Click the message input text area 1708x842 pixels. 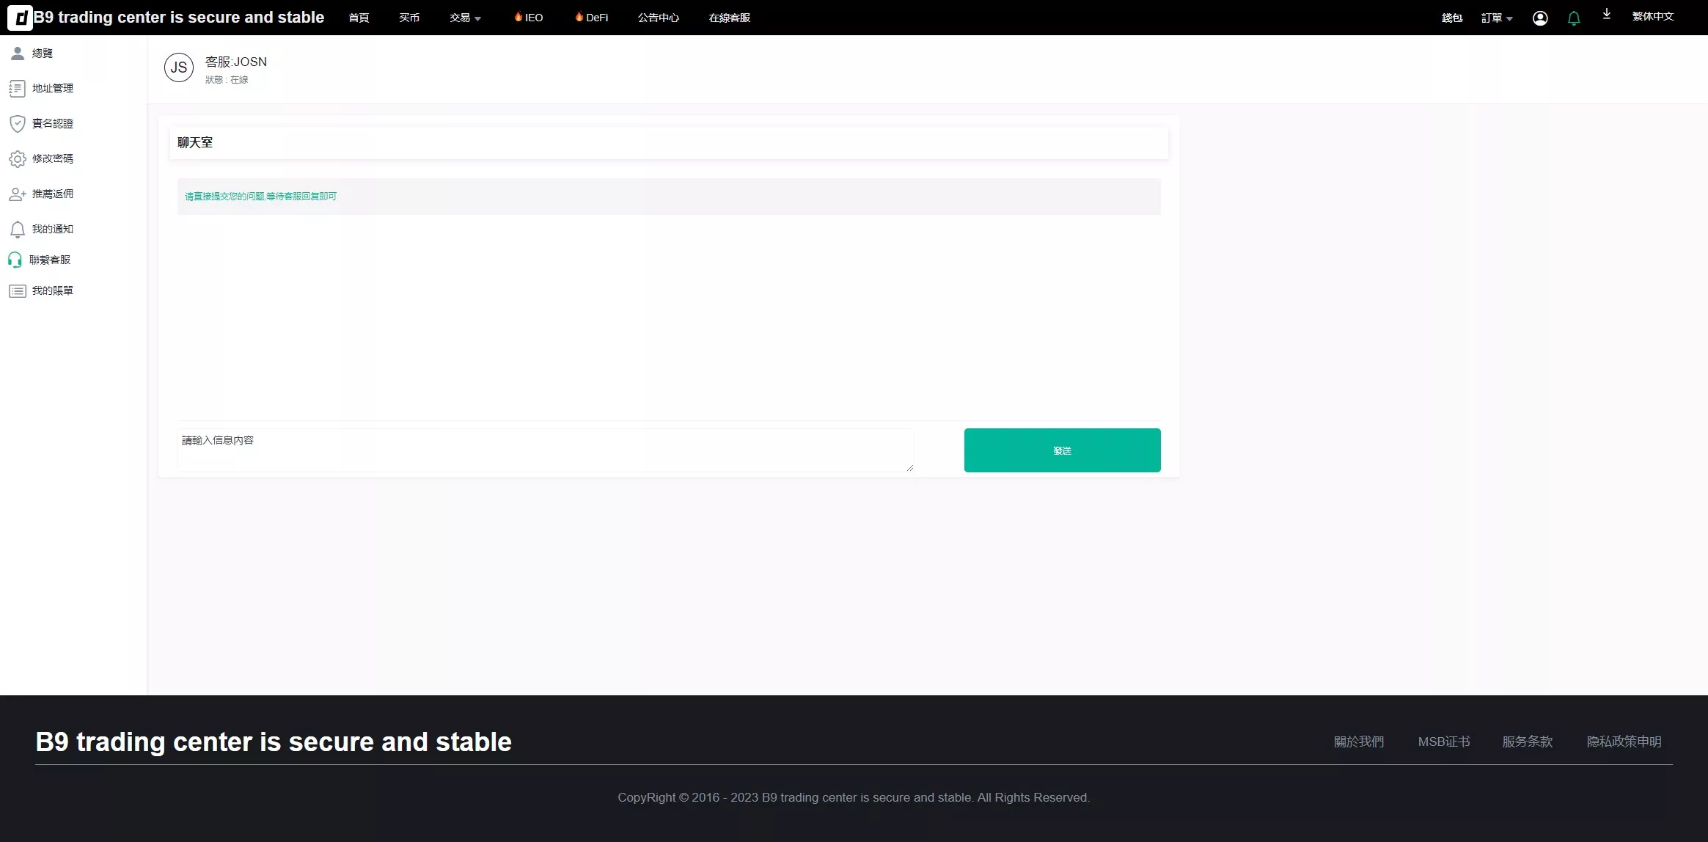point(545,450)
